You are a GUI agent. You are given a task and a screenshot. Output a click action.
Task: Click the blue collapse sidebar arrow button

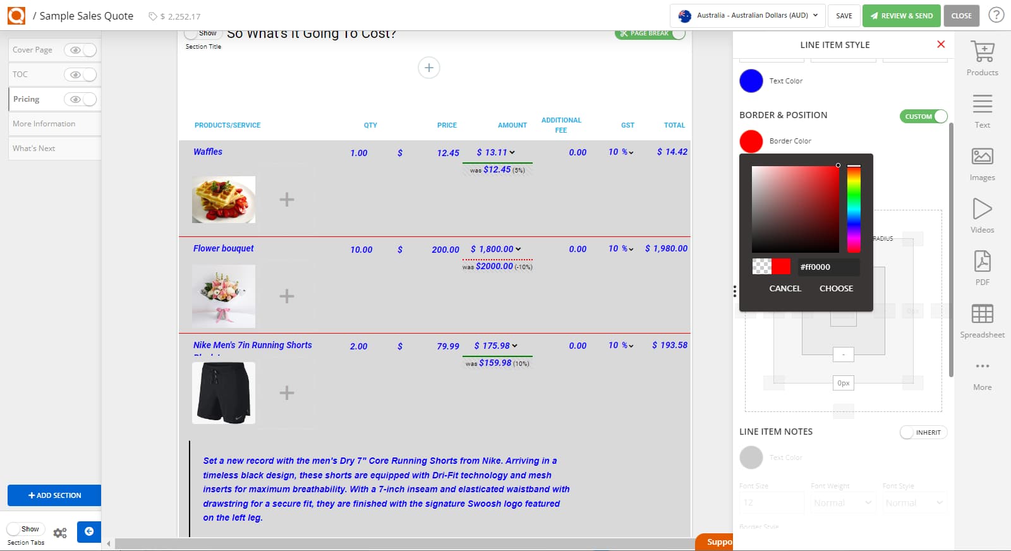tap(89, 531)
